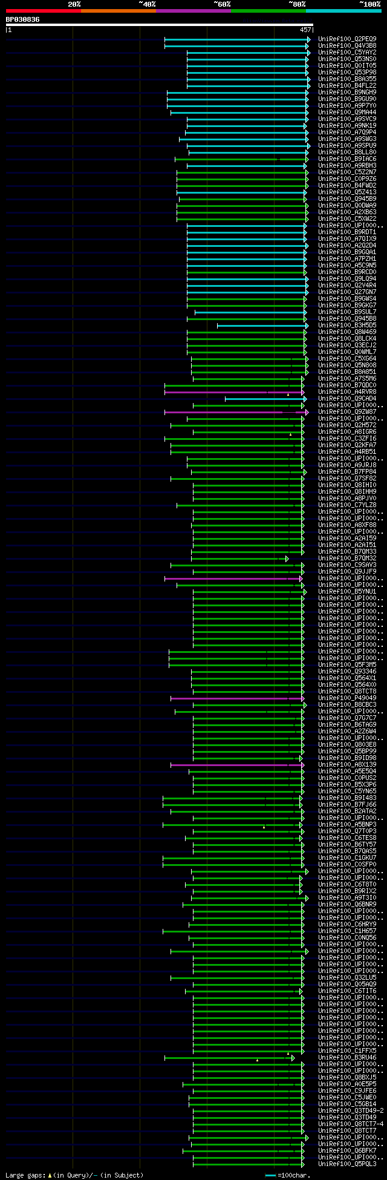Viewport: 387px width, 1180px height.
Task: Select the UniRef100_A5BNP3 label
Action: [x=347, y=824]
